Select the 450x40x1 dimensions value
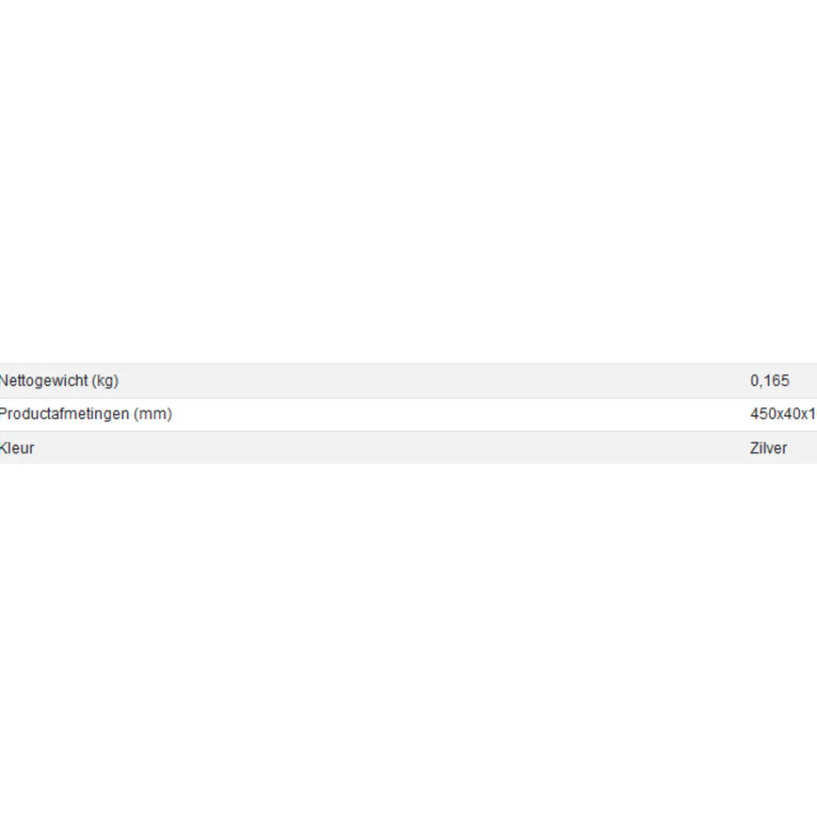 point(783,414)
